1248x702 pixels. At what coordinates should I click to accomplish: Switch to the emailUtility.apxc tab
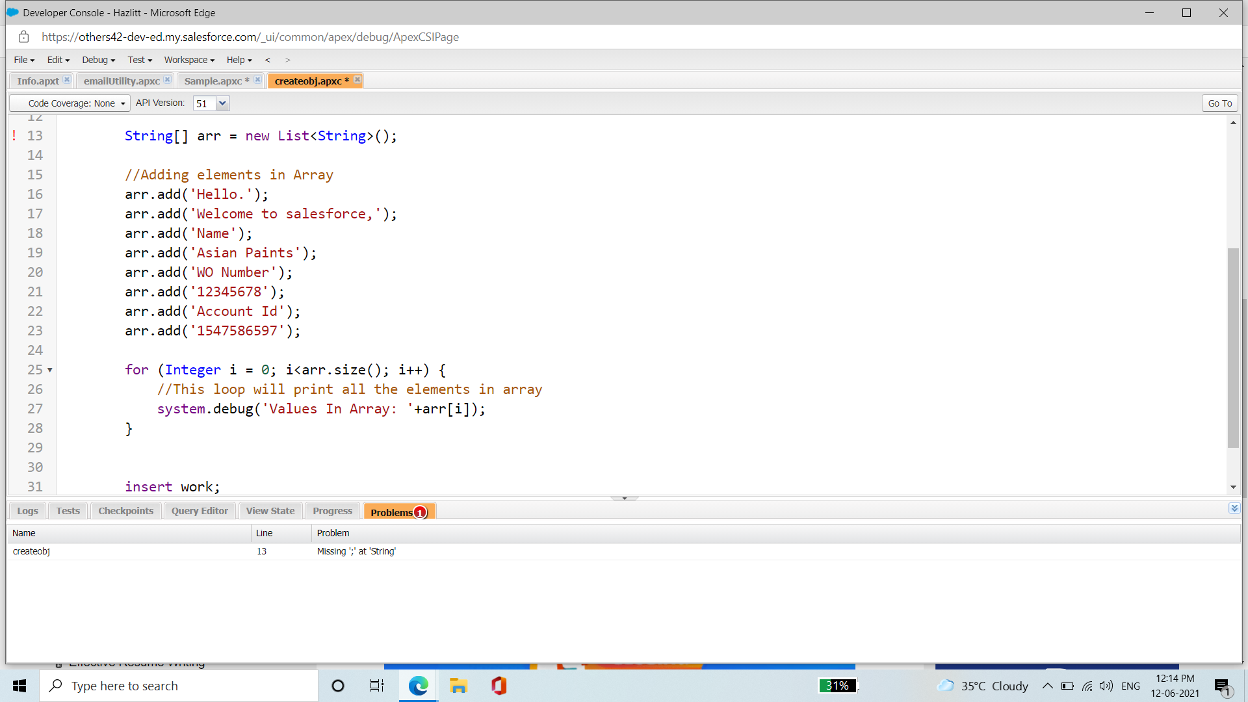pos(121,81)
